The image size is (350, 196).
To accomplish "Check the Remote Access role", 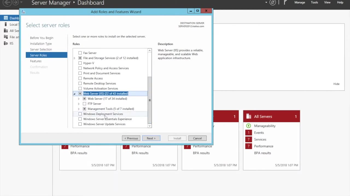I will (x=80, y=78).
